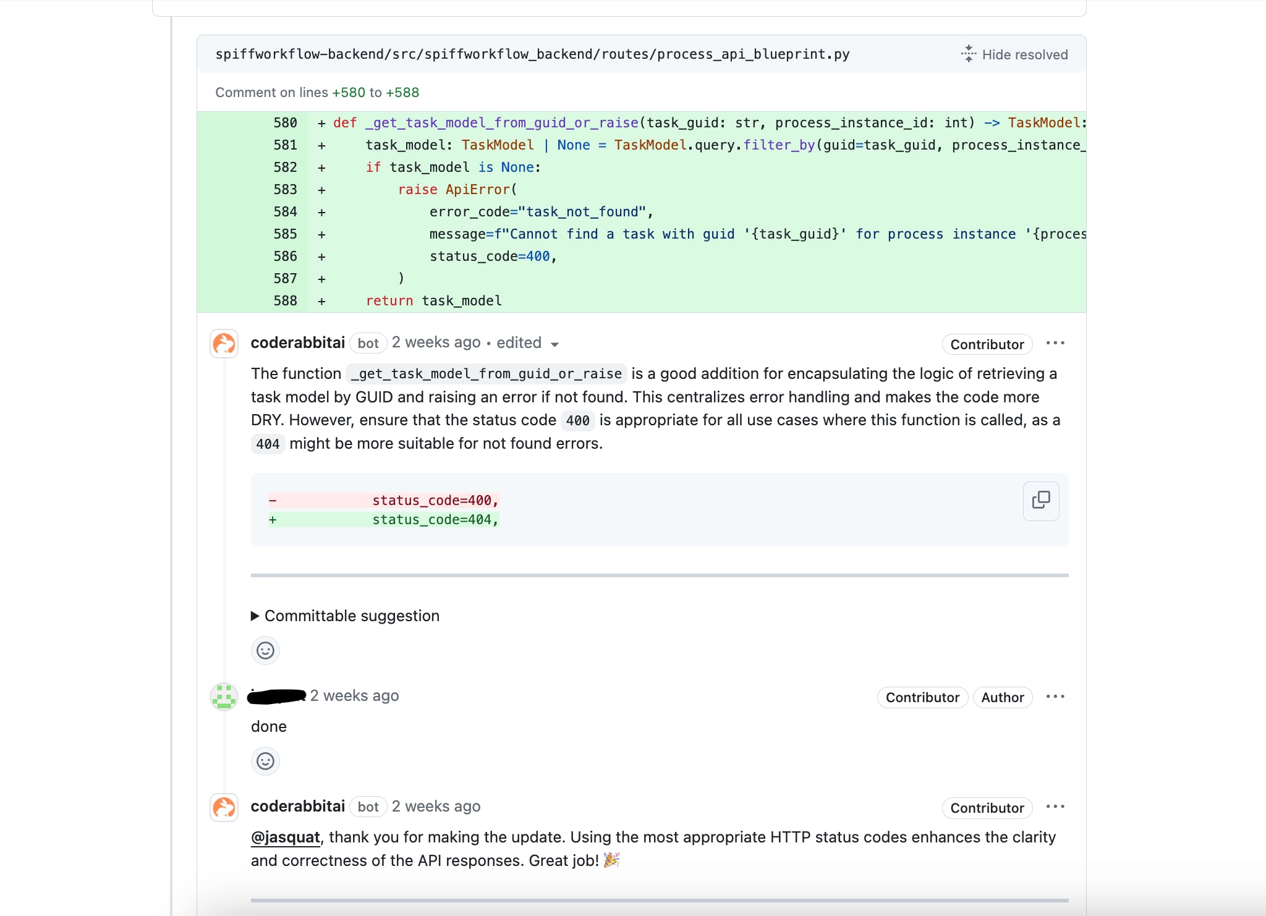
Task: Open kebab menu on bottom coderabbitai comment
Action: pos(1056,807)
